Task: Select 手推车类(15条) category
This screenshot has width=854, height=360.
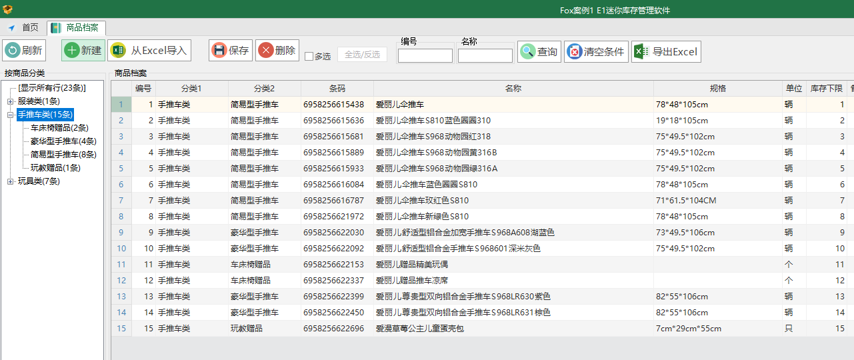Action: (x=45, y=115)
